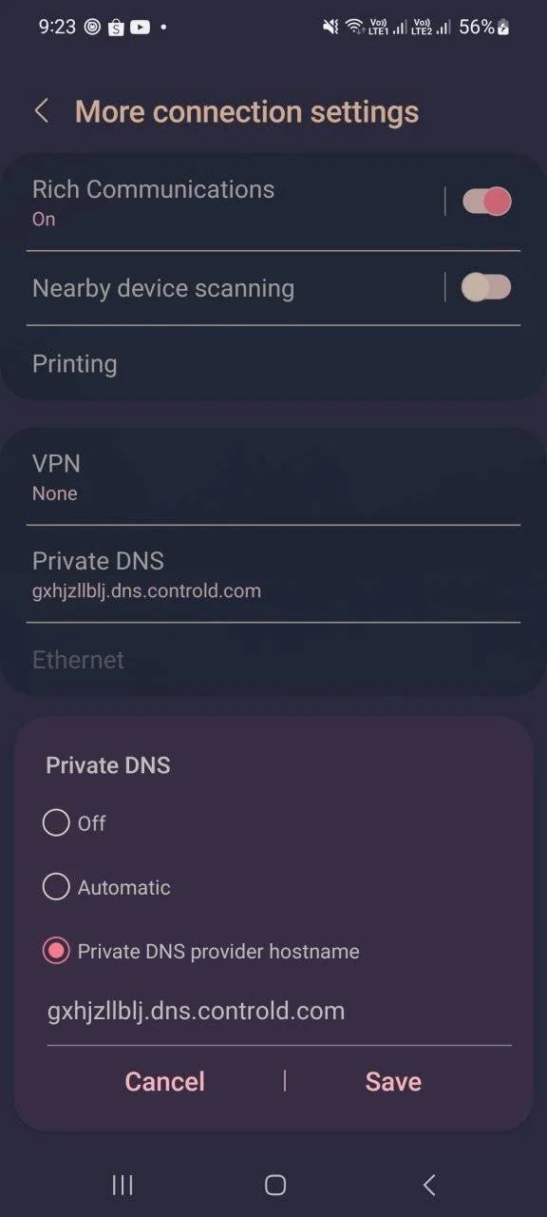Choose Private DNS provider hostname radio button
Viewport: 547px width, 1217px height.
pyautogui.click(x=56, y=951)
